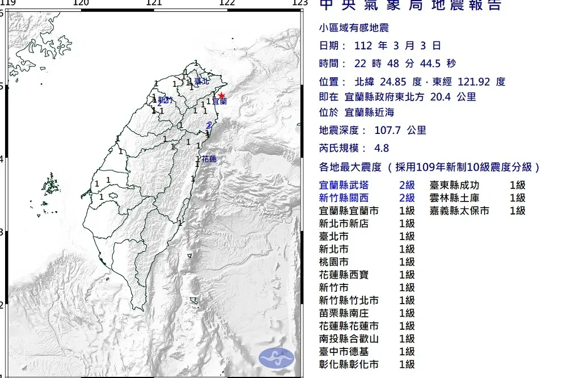Click the longitude label 122 on map axis
The image size is (567, 378).
point(227,3)
